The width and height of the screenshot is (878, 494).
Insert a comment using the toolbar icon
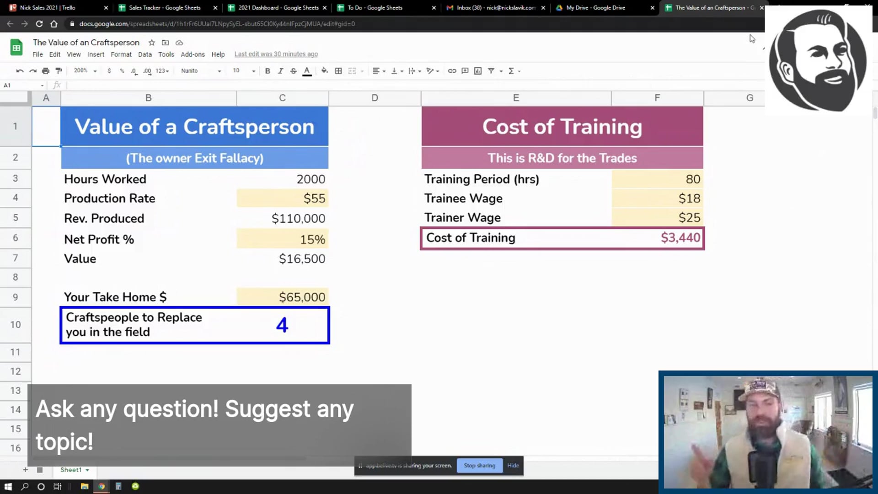pos(465,71)
